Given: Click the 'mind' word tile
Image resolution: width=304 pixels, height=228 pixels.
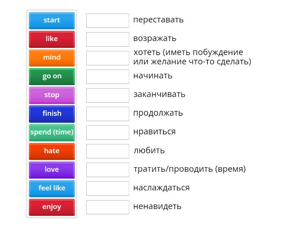Looking at the screenshot, I should tap(52, 58).
